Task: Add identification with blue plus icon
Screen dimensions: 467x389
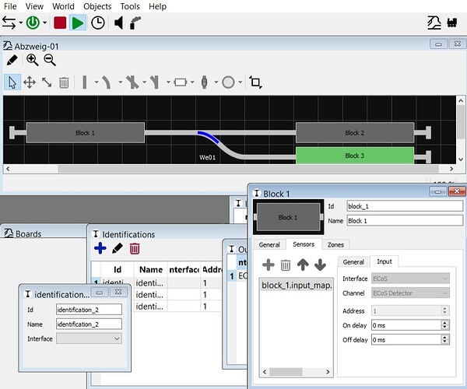Action: point(100,248)
